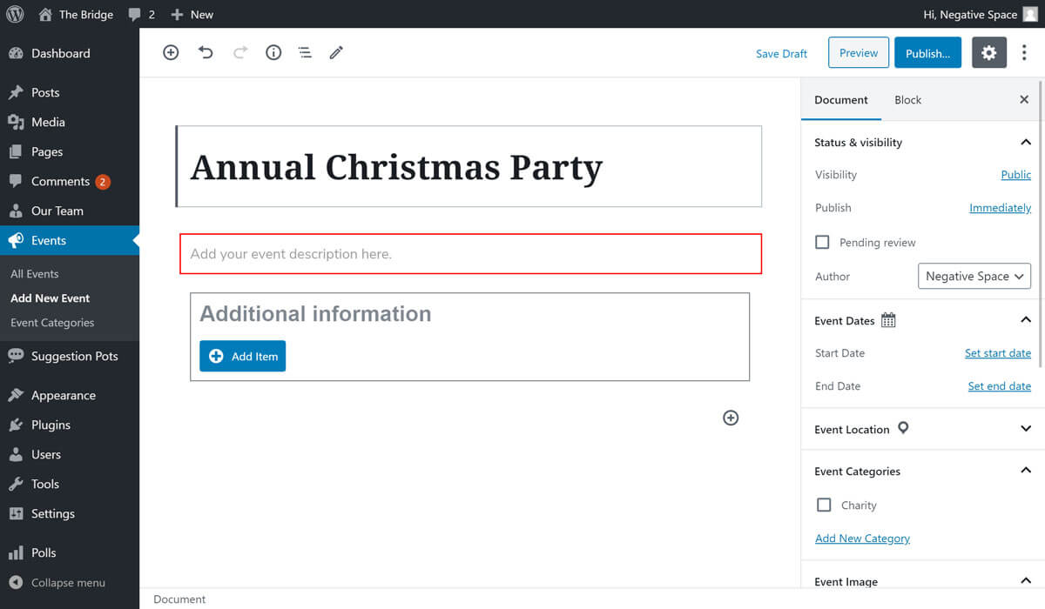The image size is (1045, 609).
Task: Click the add block icon in top toolbar
Action: [x=171, y=53]
